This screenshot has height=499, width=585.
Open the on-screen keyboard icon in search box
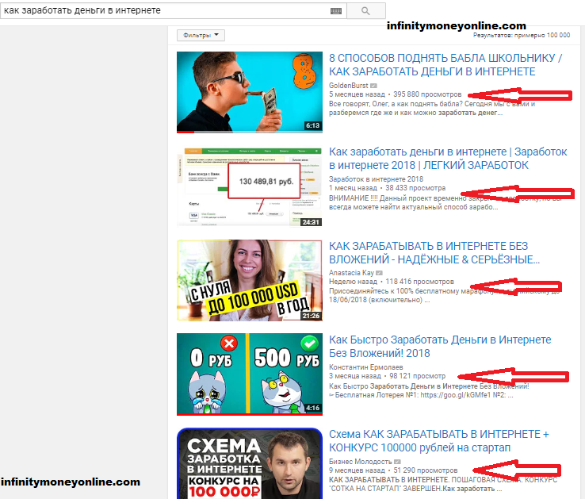[x=336, y=11]
